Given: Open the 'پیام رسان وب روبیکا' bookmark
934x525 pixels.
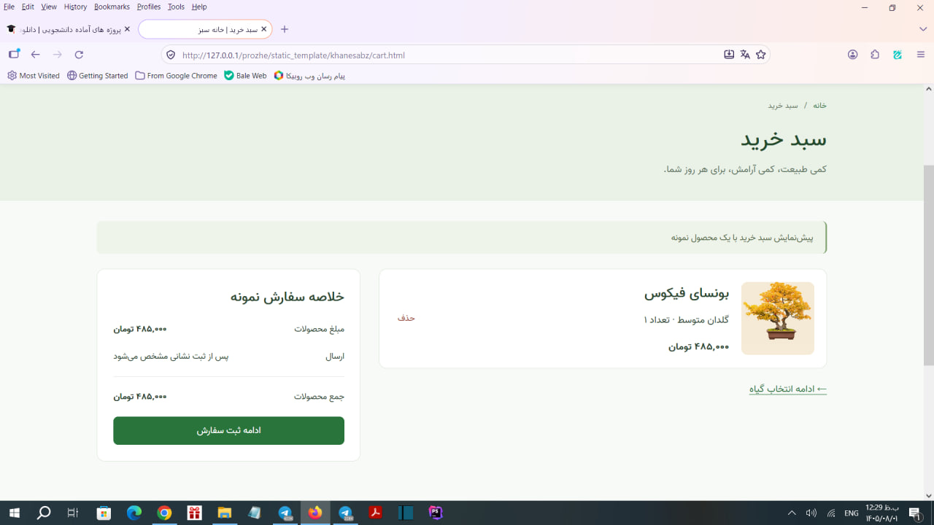Looking at the screenshot, I should point(309,76).
